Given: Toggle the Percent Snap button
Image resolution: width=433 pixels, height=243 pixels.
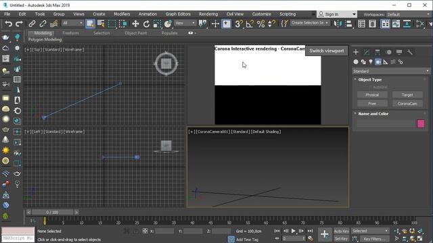Looking at the screenshot, I should click(x=260, y=24).
